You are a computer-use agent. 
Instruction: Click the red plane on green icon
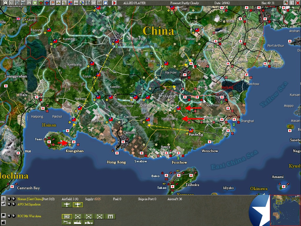click(x=41, y=3)
